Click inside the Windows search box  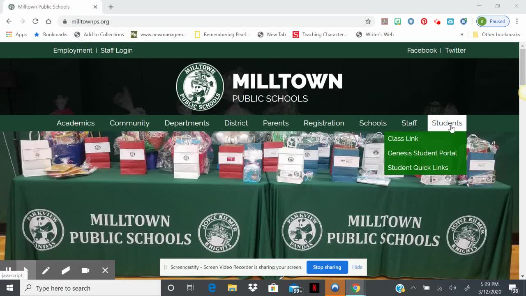[82, 287]
